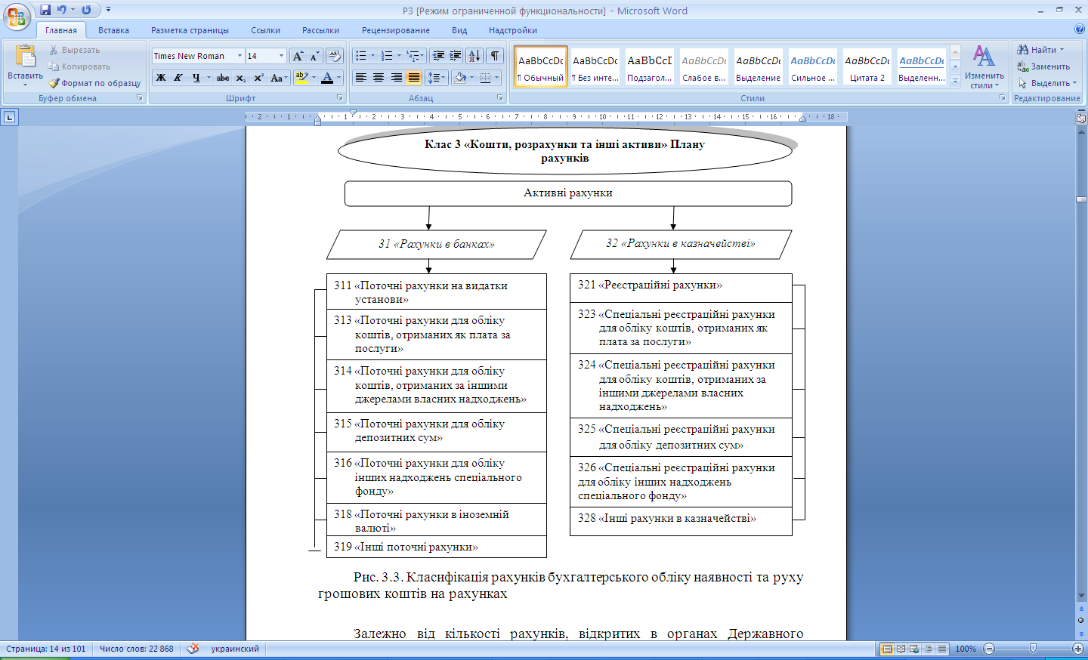This screenshot has width=1088, height=660.
Task: Activate Формат по образцу format painter
Action: [94, 83]
